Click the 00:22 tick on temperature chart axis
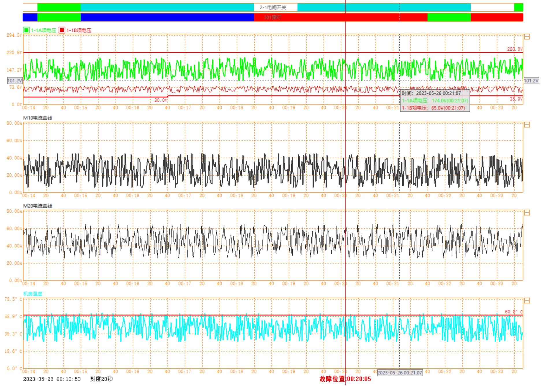546x386 pixels. (445, 372)
